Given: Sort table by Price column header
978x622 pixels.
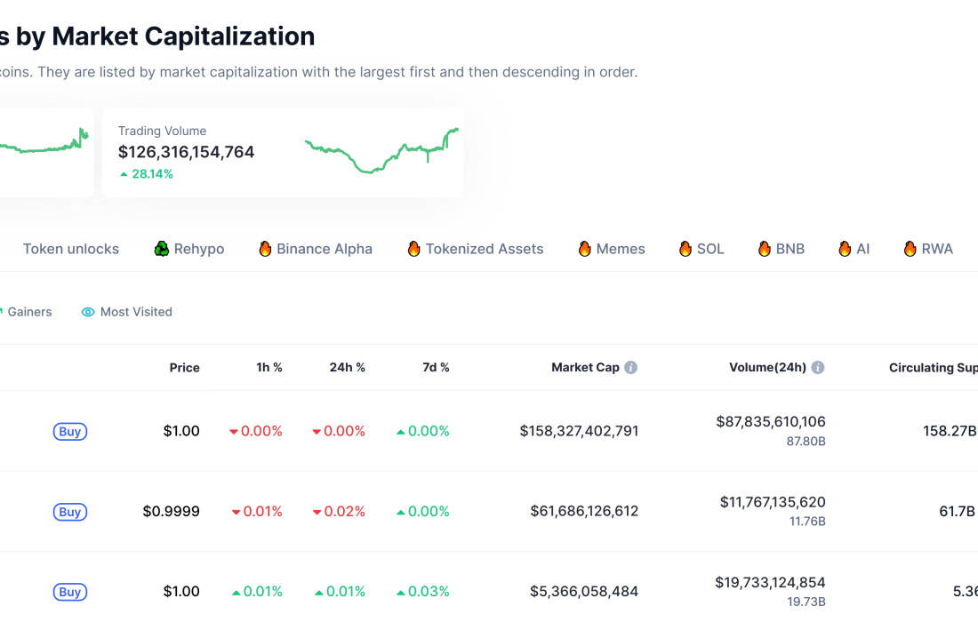Looking at the screenshot, I should pyautogui.click(x=185, y=368).
